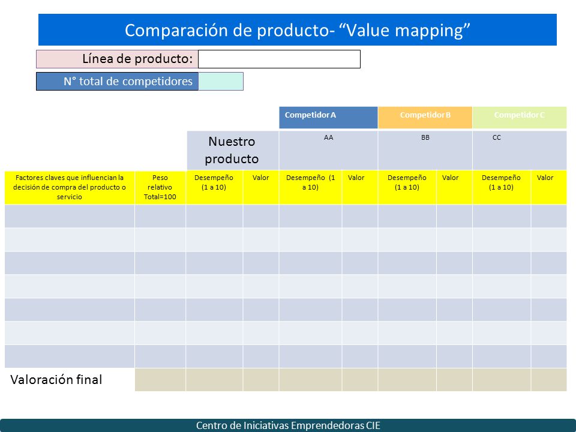Click the 'BB' competitor name cell

point(425,150)
